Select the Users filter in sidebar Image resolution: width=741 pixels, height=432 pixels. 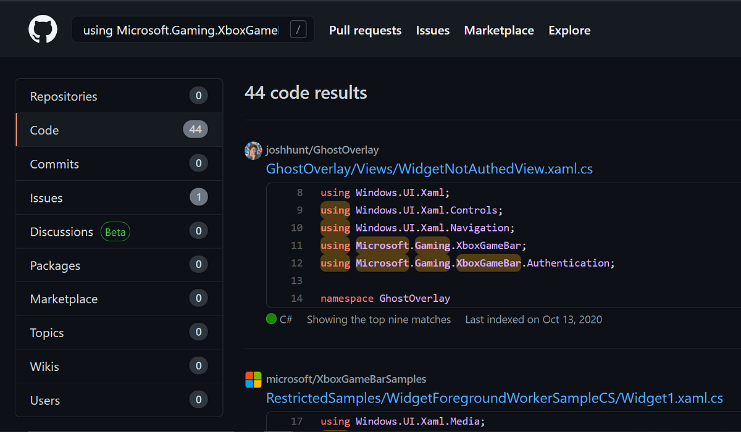(44, 400)
